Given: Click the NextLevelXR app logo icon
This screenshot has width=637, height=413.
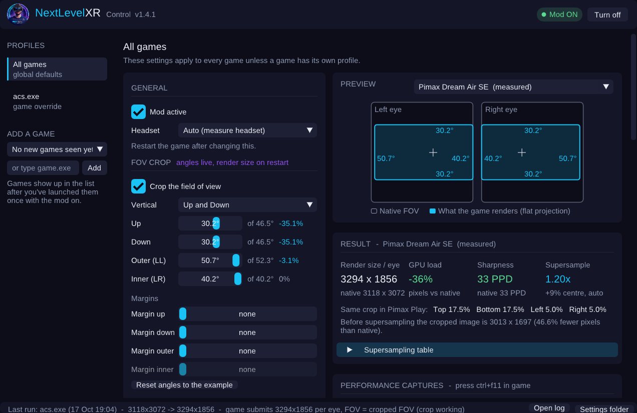Looking at the screenshot, I should 18,14.
